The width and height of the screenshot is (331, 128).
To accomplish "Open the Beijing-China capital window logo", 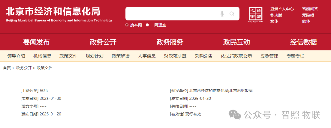I will pyautogui.click(x=256, y=15).
